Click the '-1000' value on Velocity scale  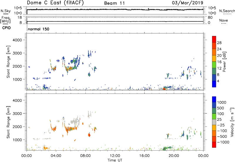tap(223, 142)
